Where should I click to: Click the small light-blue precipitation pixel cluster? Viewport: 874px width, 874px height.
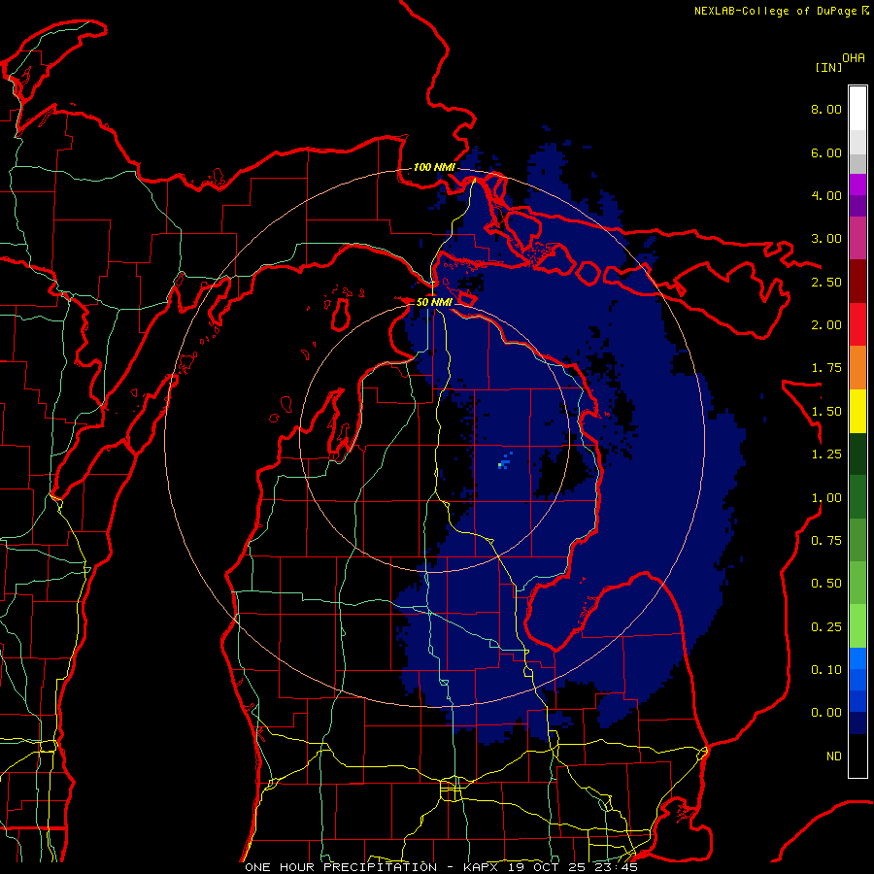point(503,462)
